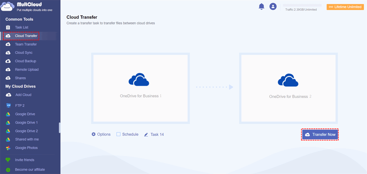The width and height of the screenshot is (367, 174).
Task: Click the sidebar vertical scrollbar handle
Action: 60,128
